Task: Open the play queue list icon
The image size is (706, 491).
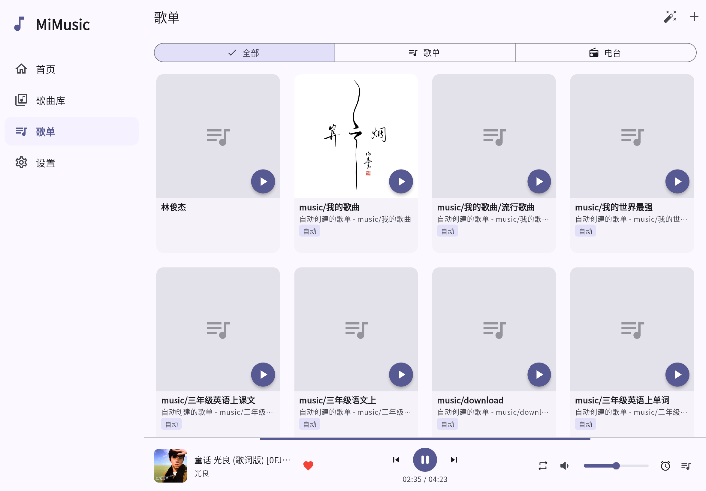Action: [686, 466]
